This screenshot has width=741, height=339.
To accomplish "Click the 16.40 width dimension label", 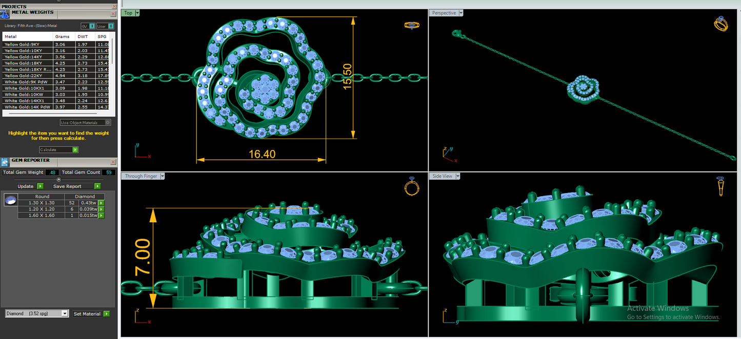I will tap(262, 153).
